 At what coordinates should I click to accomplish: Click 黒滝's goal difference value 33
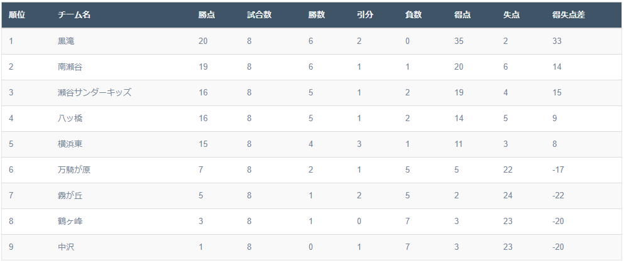pyautogui.click(x=557, y=41)
